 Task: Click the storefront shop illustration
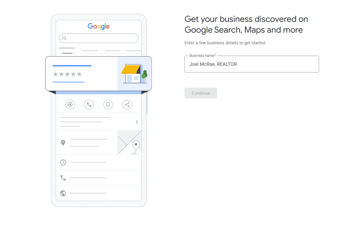[134, 73]
